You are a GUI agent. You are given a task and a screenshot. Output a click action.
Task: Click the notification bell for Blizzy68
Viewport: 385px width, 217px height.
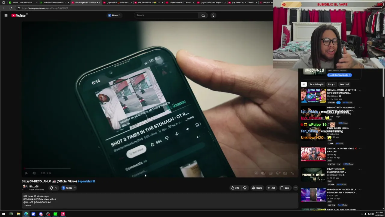click(51, 188)
